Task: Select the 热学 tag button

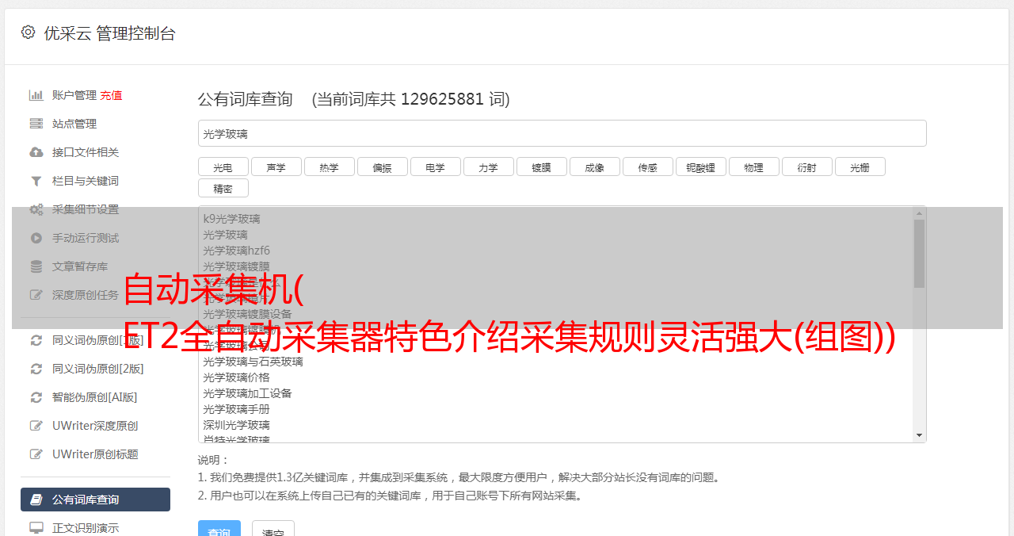Action: [330, 167]
